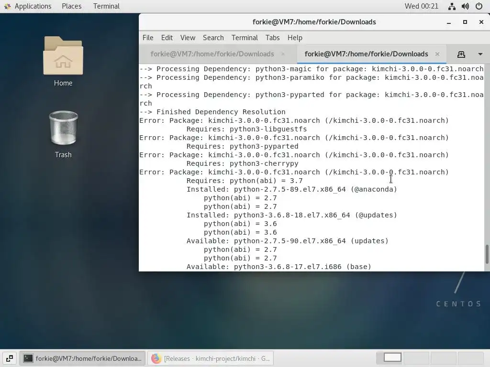Viewport: 490px width, 367px height.
Task: Click the volume speaker icon
Action: coord(465,6)
